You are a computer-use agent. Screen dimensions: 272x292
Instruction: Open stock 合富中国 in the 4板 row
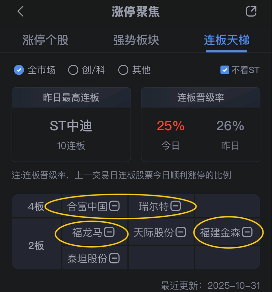point(87,206)
